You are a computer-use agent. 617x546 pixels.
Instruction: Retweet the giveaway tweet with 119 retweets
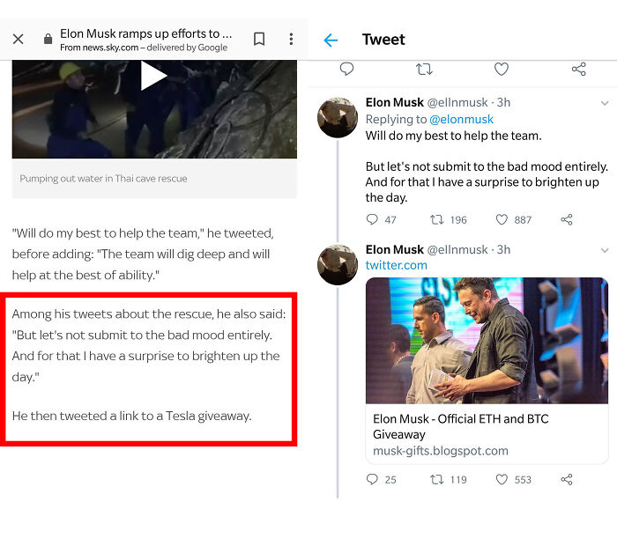(x=436, y=480)
